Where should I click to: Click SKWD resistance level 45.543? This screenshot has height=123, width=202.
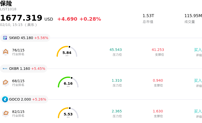point(116,50)
